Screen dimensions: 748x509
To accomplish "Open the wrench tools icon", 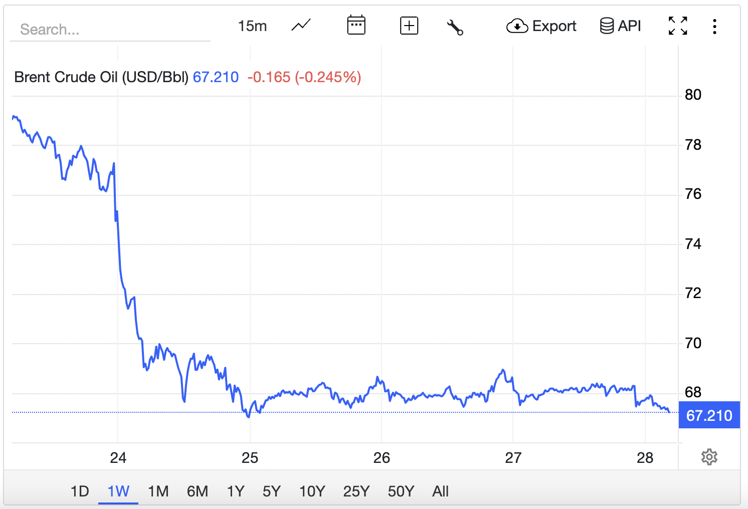I will 455,27.
